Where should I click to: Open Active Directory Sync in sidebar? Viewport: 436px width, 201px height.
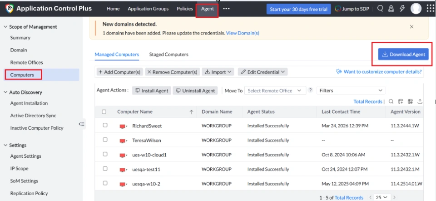[33, 116]
